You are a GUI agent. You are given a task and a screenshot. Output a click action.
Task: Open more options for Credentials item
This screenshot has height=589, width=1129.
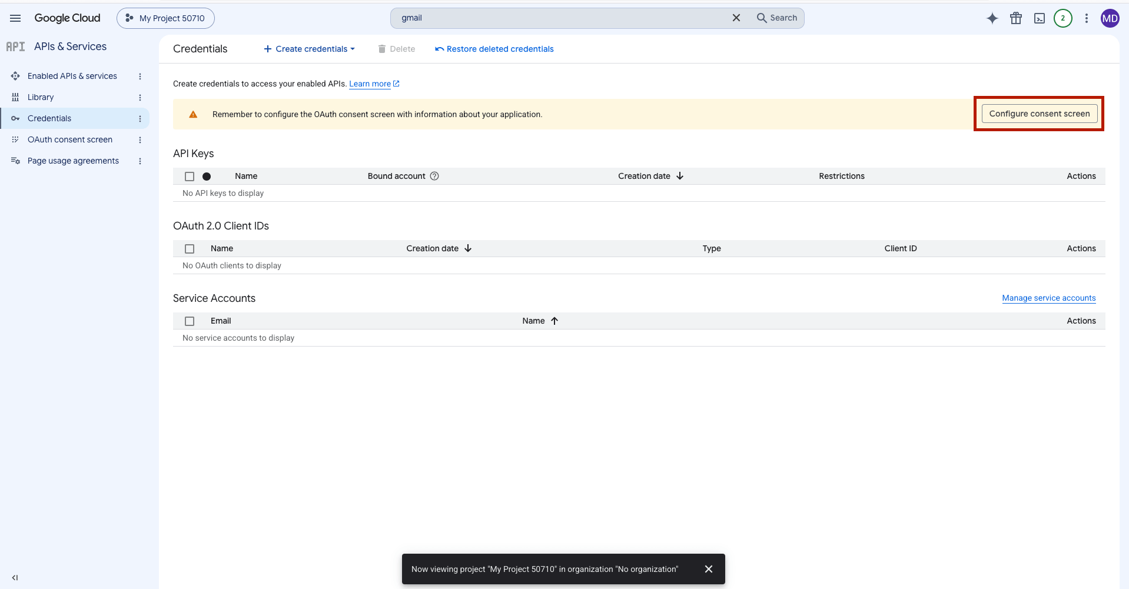(x=140, y=118)
